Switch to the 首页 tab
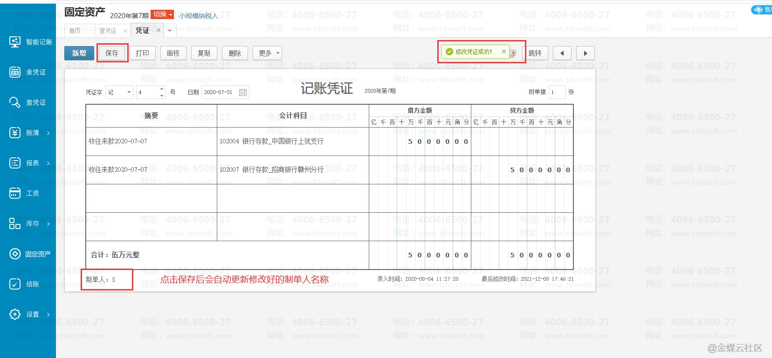 point(75,31)
